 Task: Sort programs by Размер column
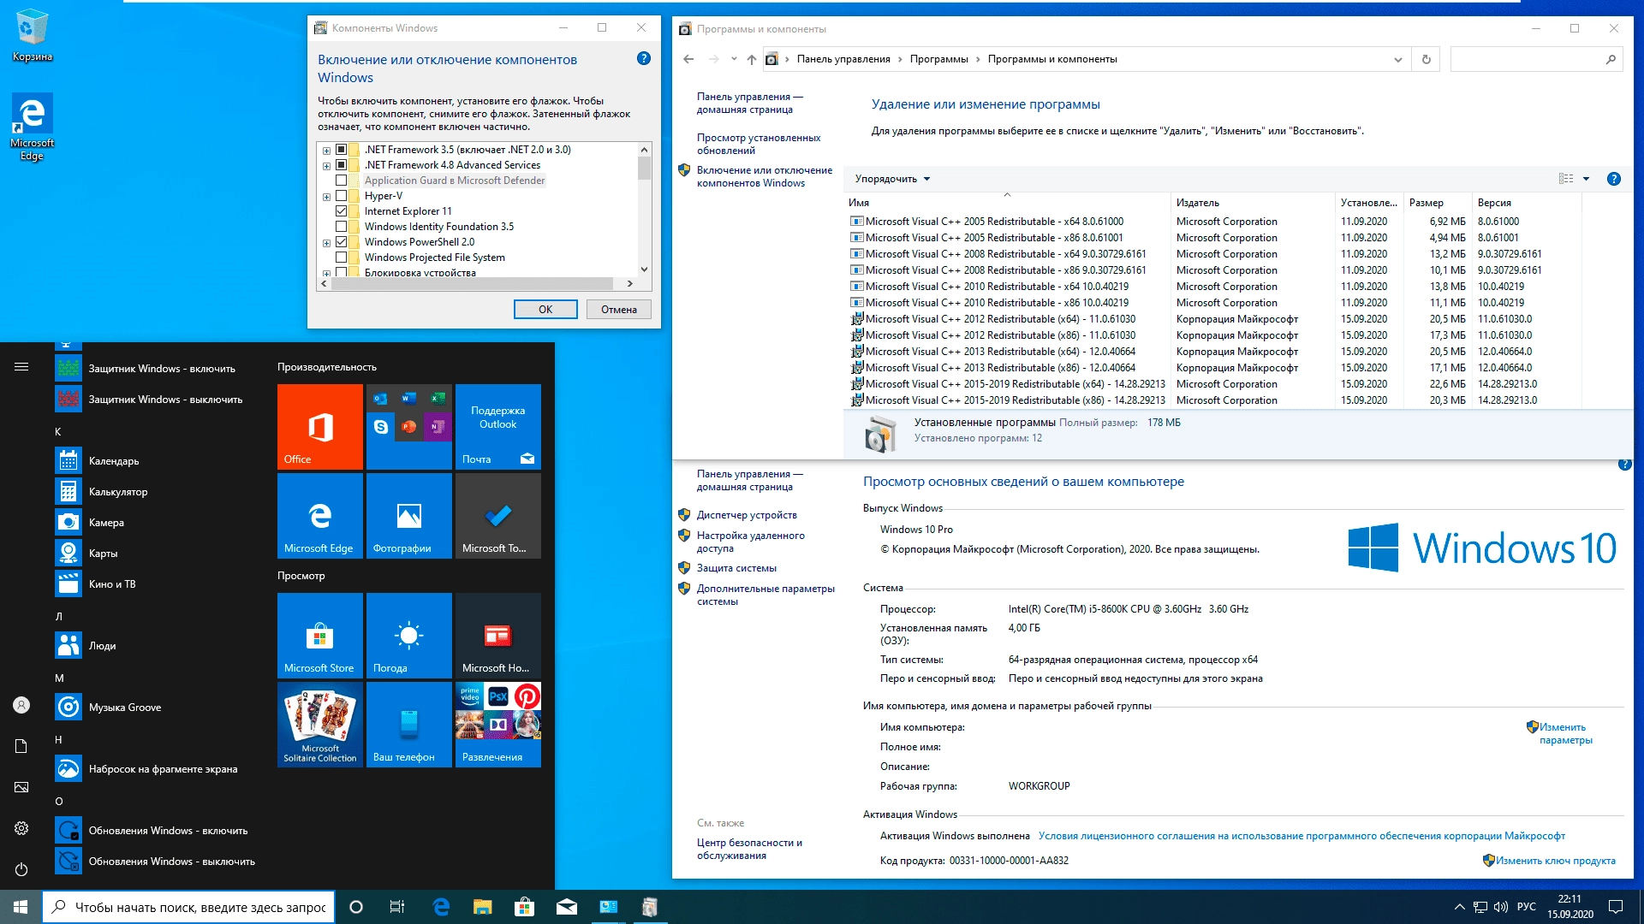[1438, 203]
